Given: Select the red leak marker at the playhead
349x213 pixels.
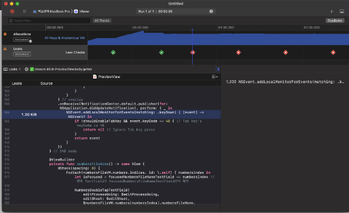Looking at the screenshot, I should point(193,52).
